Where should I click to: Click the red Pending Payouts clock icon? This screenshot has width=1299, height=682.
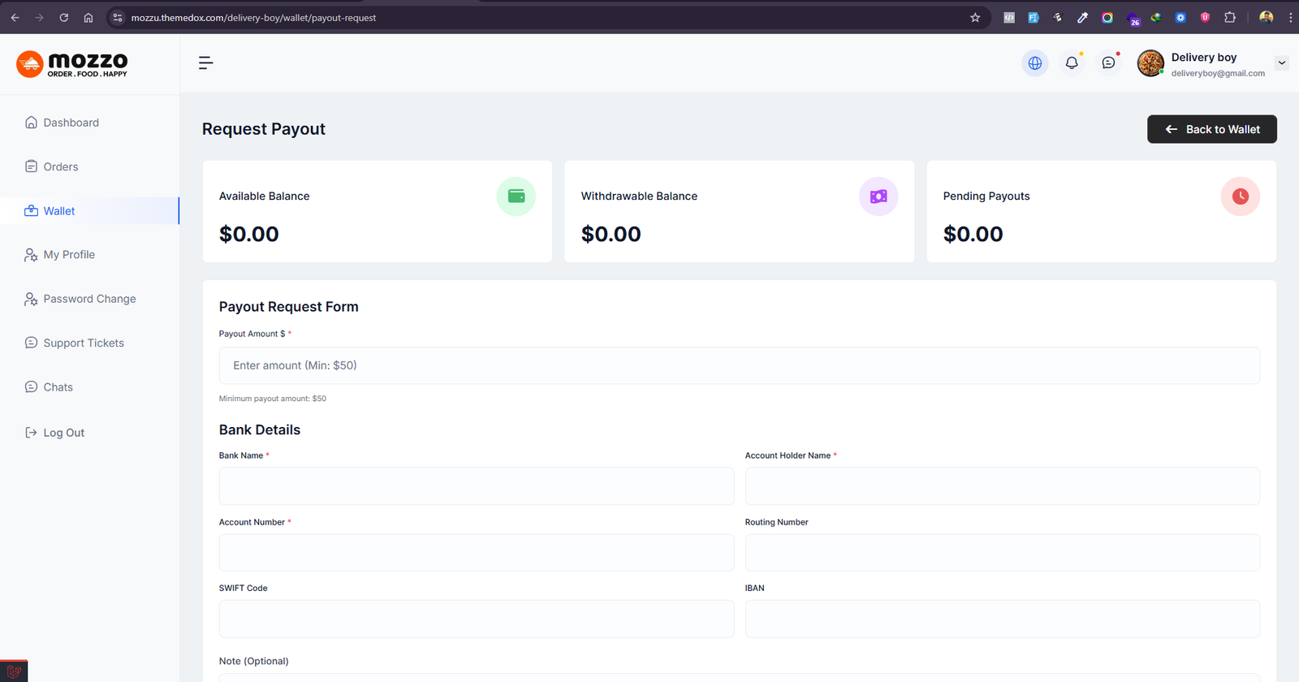1240,196
